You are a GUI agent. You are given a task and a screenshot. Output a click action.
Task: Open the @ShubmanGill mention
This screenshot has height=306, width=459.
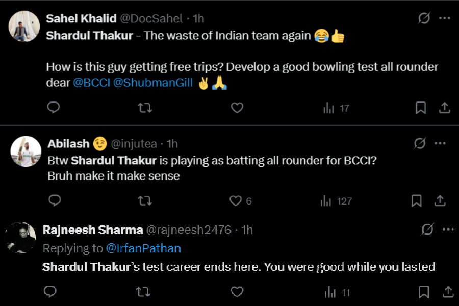152,83
